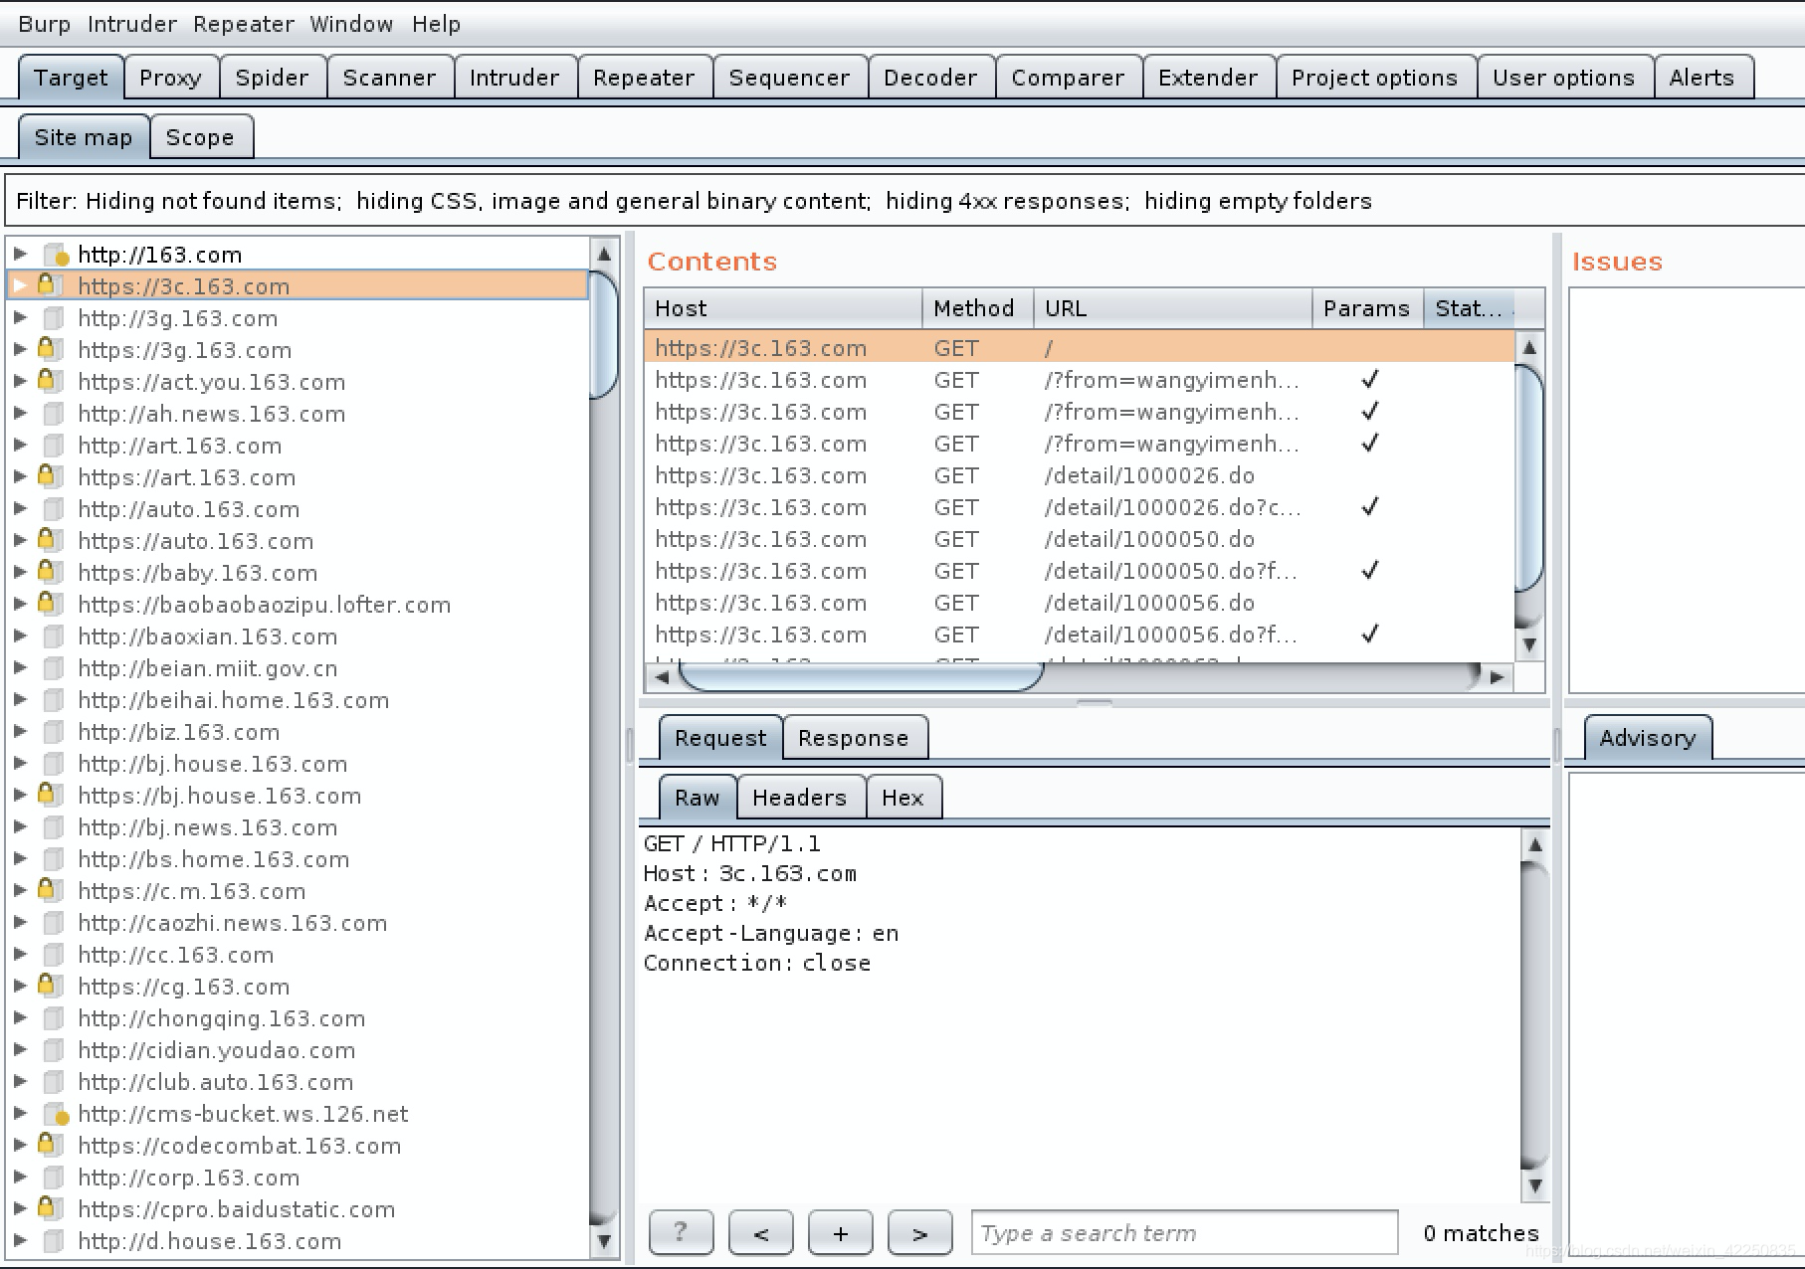This screenshot has height=1269, width=1805.
Task: Expand the http://bj.house.163.com node
Action: [x=20, y=763]
